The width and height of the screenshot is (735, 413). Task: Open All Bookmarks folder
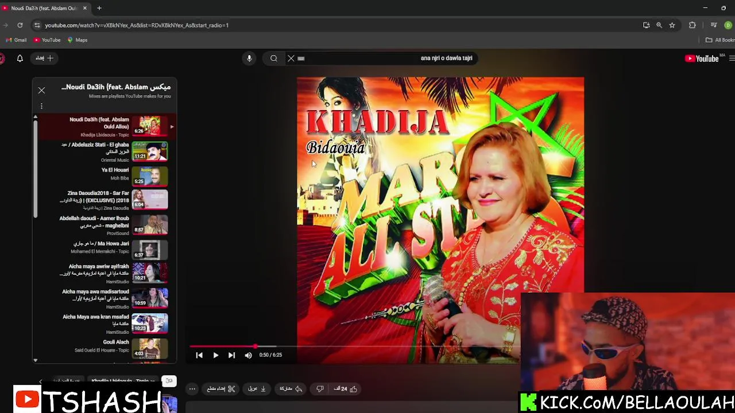(720, 40)
